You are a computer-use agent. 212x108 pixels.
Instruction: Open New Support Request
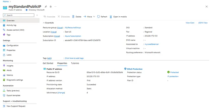click(x=16, y=106)
